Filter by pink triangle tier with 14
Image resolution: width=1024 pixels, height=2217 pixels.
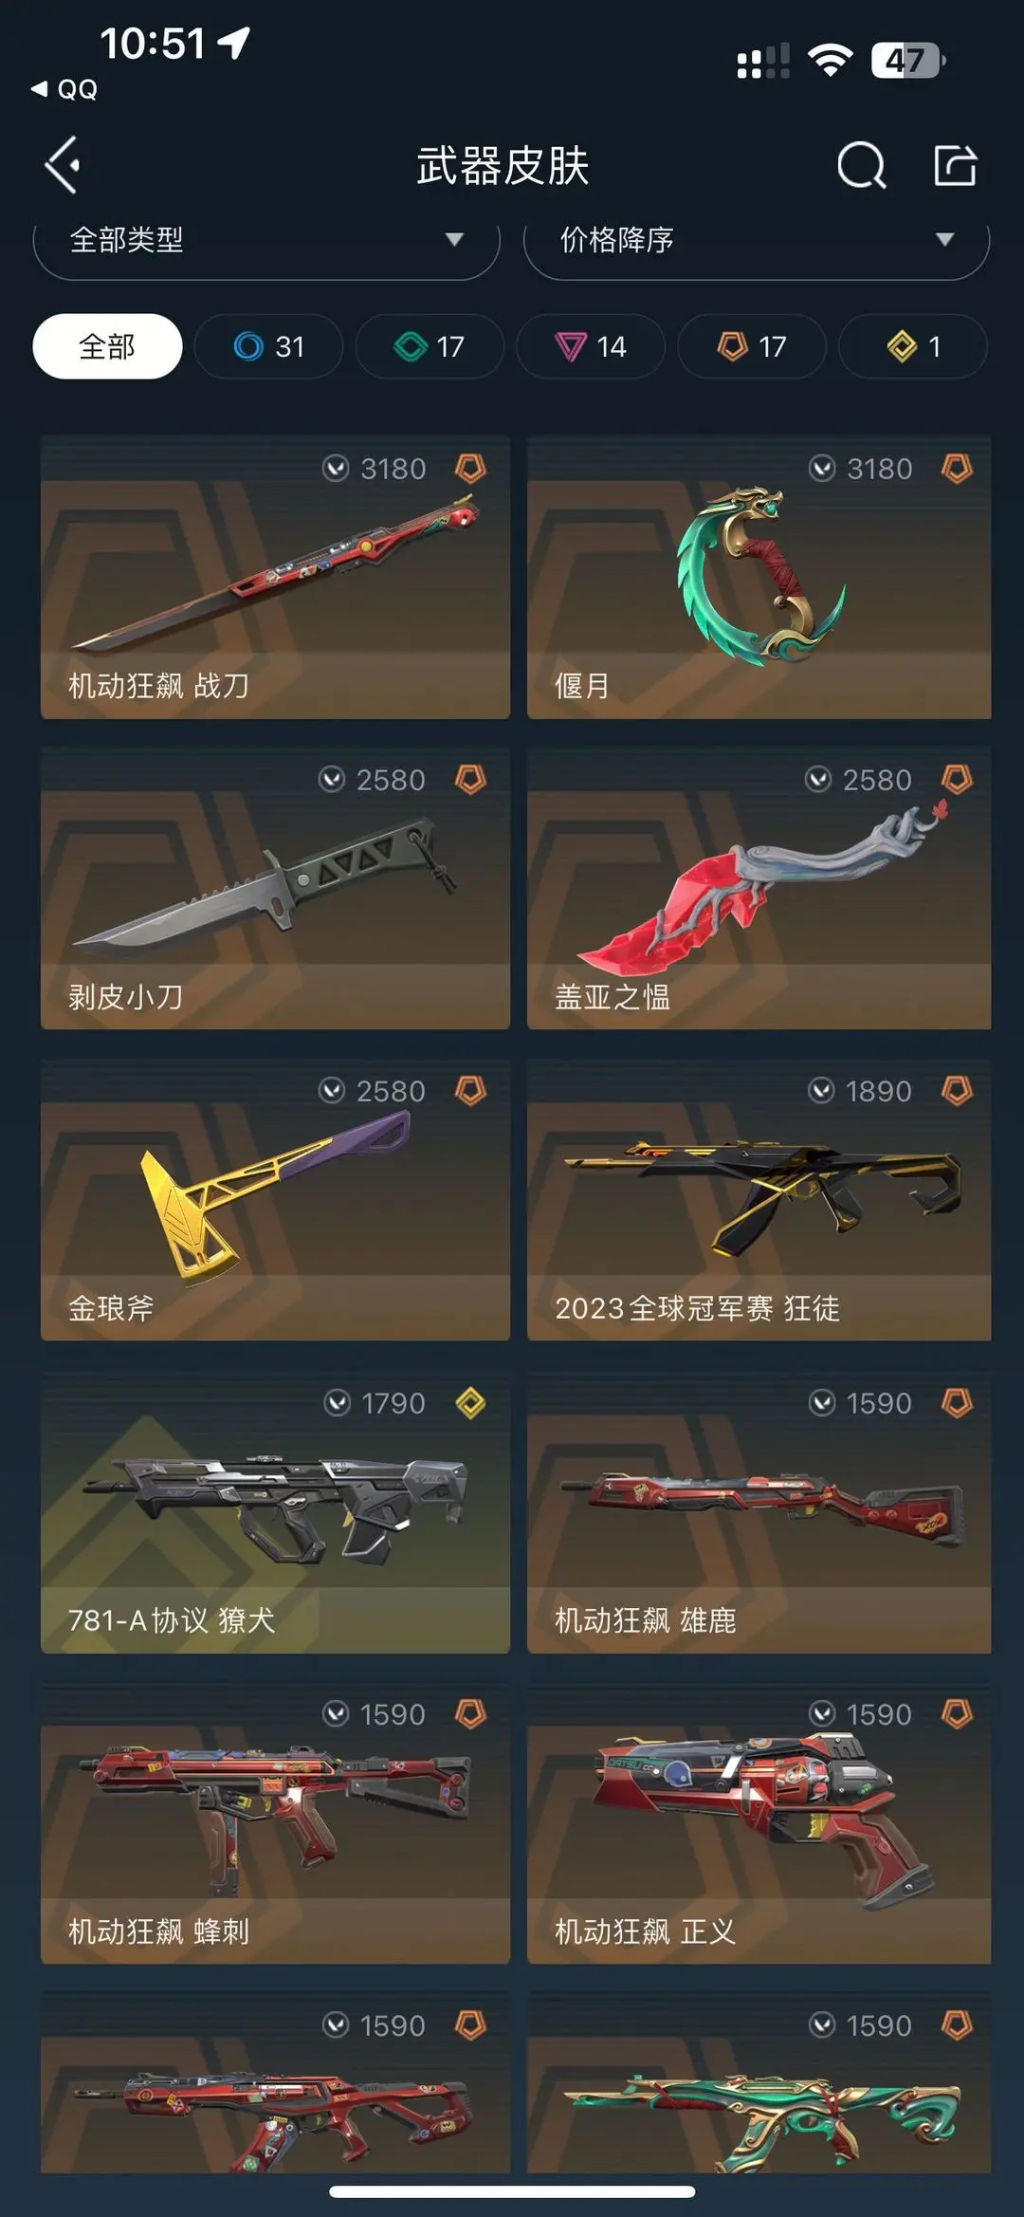coord(591,346)
